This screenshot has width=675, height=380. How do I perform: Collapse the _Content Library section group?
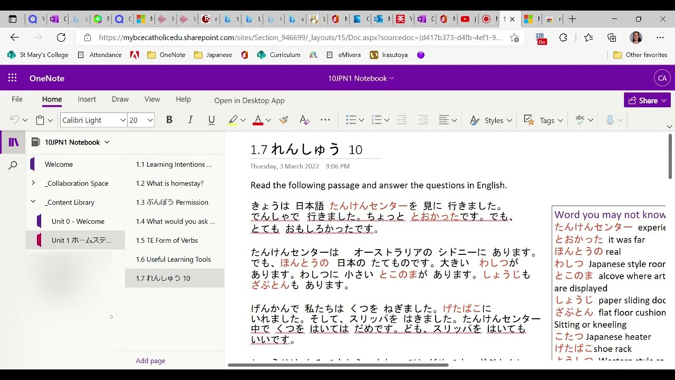(33, 202)
